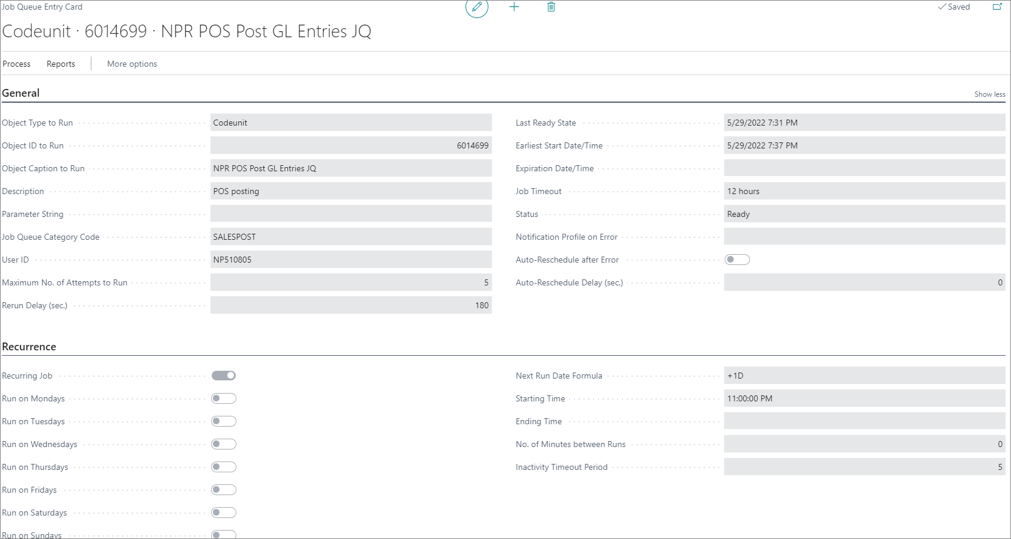Click the Notification Profile on Error field
Viewport: 1011px width, 539px height.
[x=865, y=237]
